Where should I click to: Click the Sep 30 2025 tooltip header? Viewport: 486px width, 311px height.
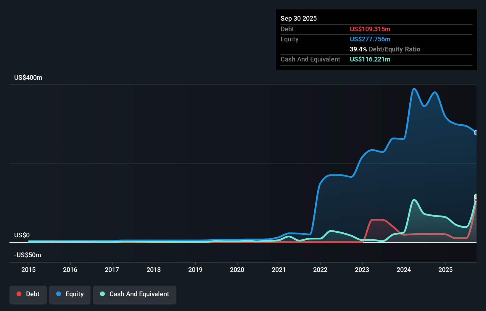pyautogui.click(x=299, y=18)
